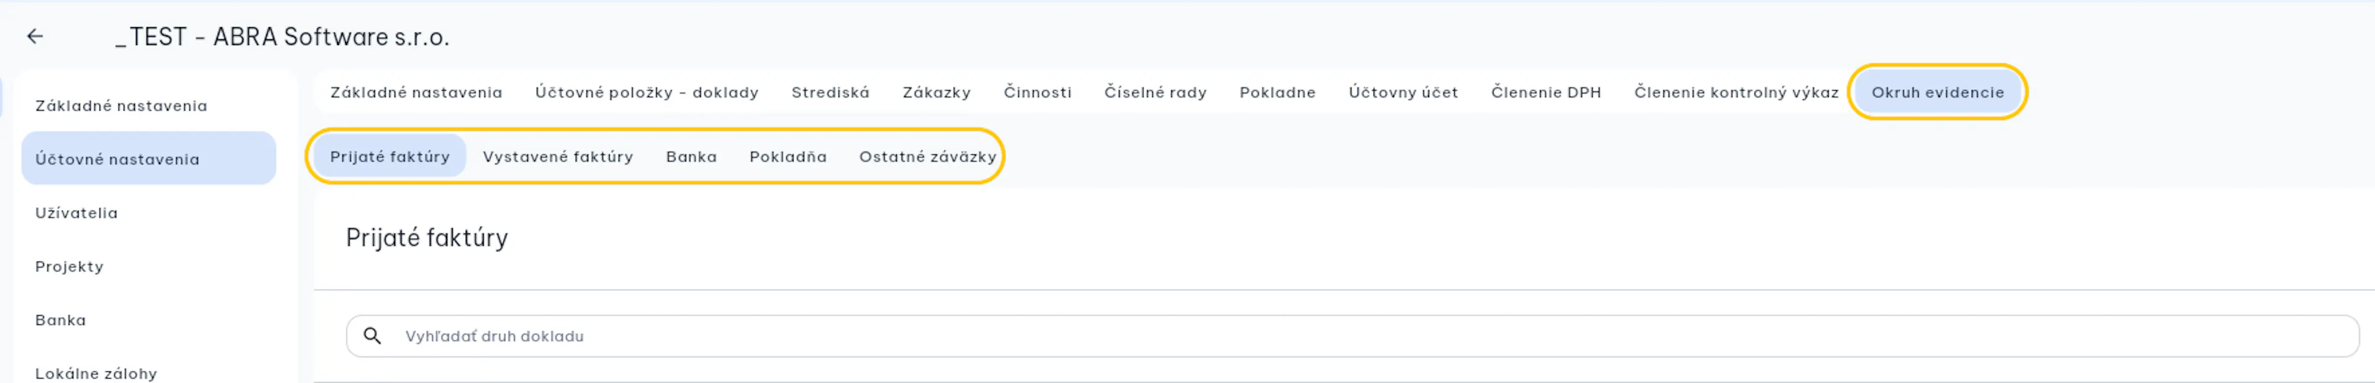This screenshot has height=383, width=2375.
Task: Open the Číselné rady tab
Action: coord(1155,92)
